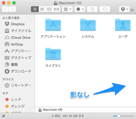Click the タグ sidebar heading

pos(5,93)
